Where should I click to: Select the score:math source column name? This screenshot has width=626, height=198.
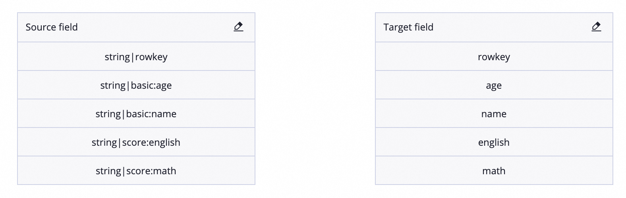(x=151, y=171)
